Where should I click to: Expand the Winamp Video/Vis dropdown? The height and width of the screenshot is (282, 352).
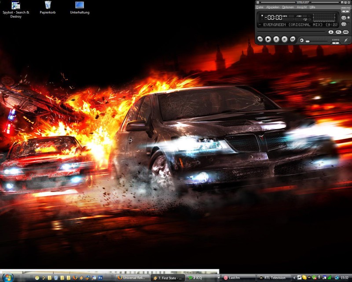click(345, 11)
